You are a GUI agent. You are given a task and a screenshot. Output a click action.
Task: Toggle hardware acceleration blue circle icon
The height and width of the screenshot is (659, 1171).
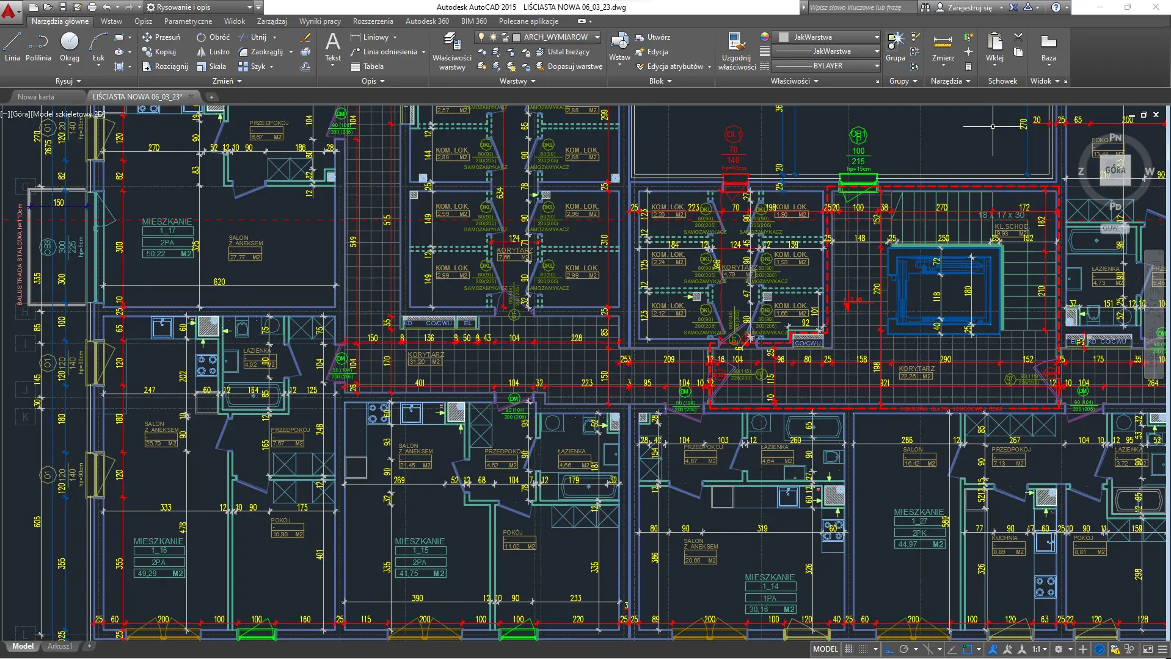pyautogui.click(x=1100, y=649)
